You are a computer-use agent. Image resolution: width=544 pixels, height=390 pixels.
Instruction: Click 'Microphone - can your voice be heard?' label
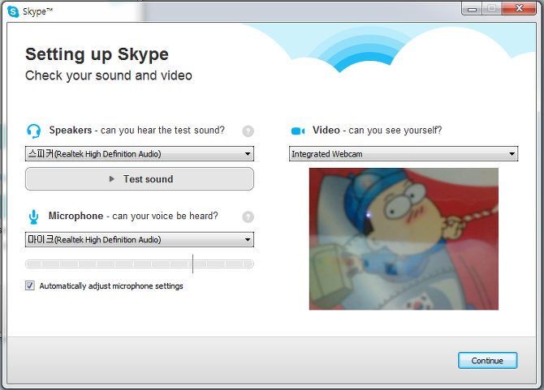click(x=133, y=216)
